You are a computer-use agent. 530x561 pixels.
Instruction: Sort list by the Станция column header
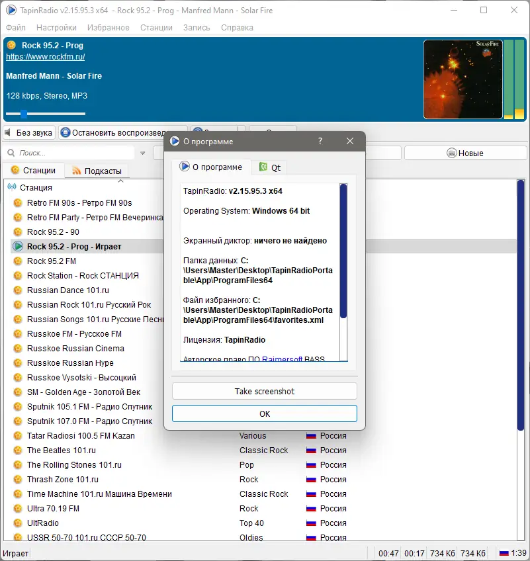[36, 187]
